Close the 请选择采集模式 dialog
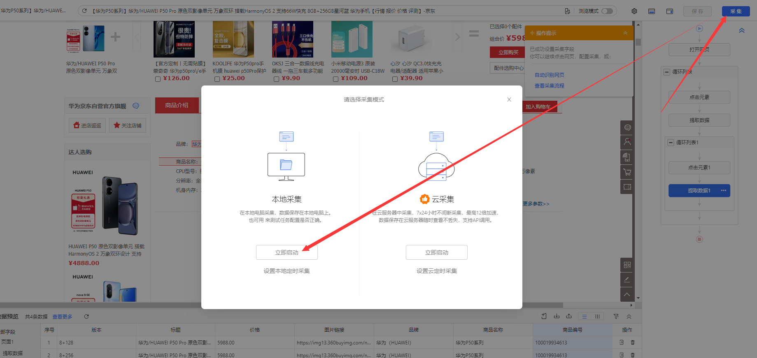 [509, 99]
